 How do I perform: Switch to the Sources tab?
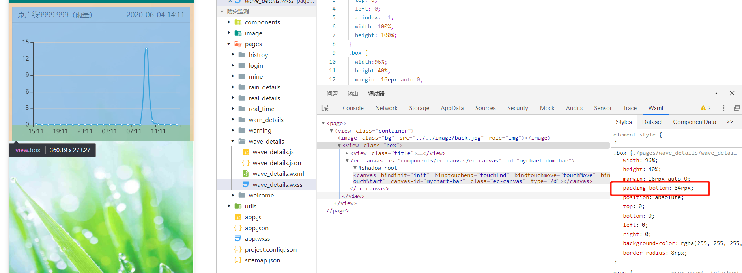tap(485, 108)
